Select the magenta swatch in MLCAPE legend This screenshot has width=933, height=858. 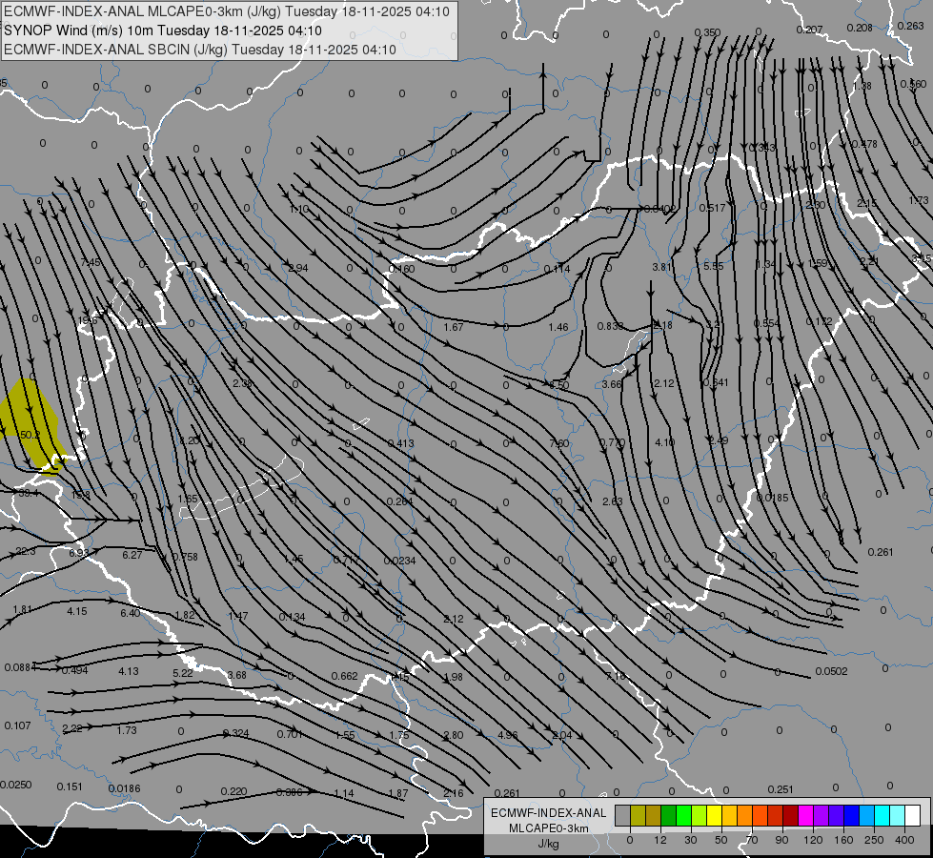pyautogui.click(x=806, y=815)
